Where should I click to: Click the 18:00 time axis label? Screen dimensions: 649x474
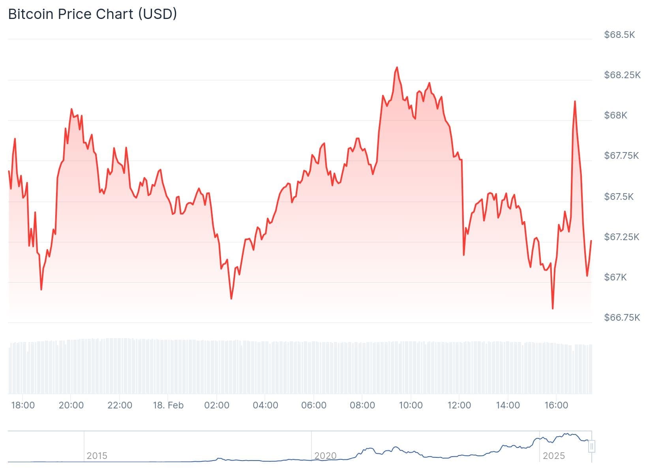coord(23,405)
